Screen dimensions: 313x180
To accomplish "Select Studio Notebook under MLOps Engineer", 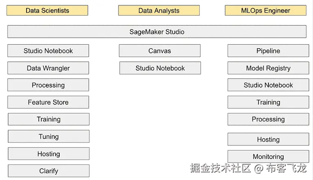I will 268,85.
